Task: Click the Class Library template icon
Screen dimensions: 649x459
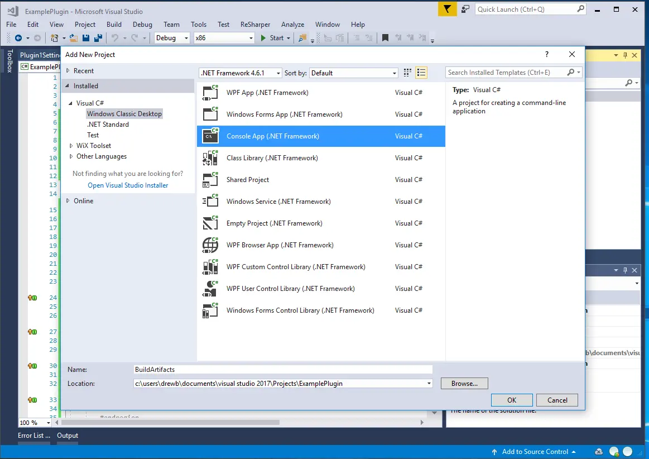Action: point(210,158)
